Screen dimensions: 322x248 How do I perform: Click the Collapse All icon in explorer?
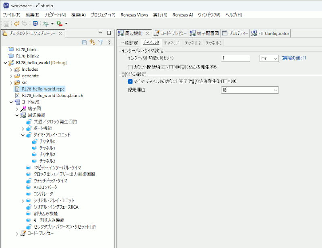pyautogui.click(x=84, y=42)
